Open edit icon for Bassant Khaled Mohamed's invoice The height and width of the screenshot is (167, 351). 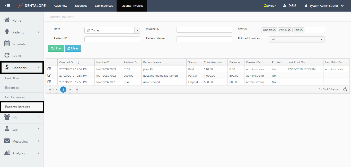(49, 75)
